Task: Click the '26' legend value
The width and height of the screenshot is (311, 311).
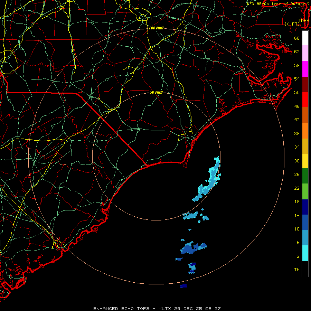Action: tap(297, 175)
